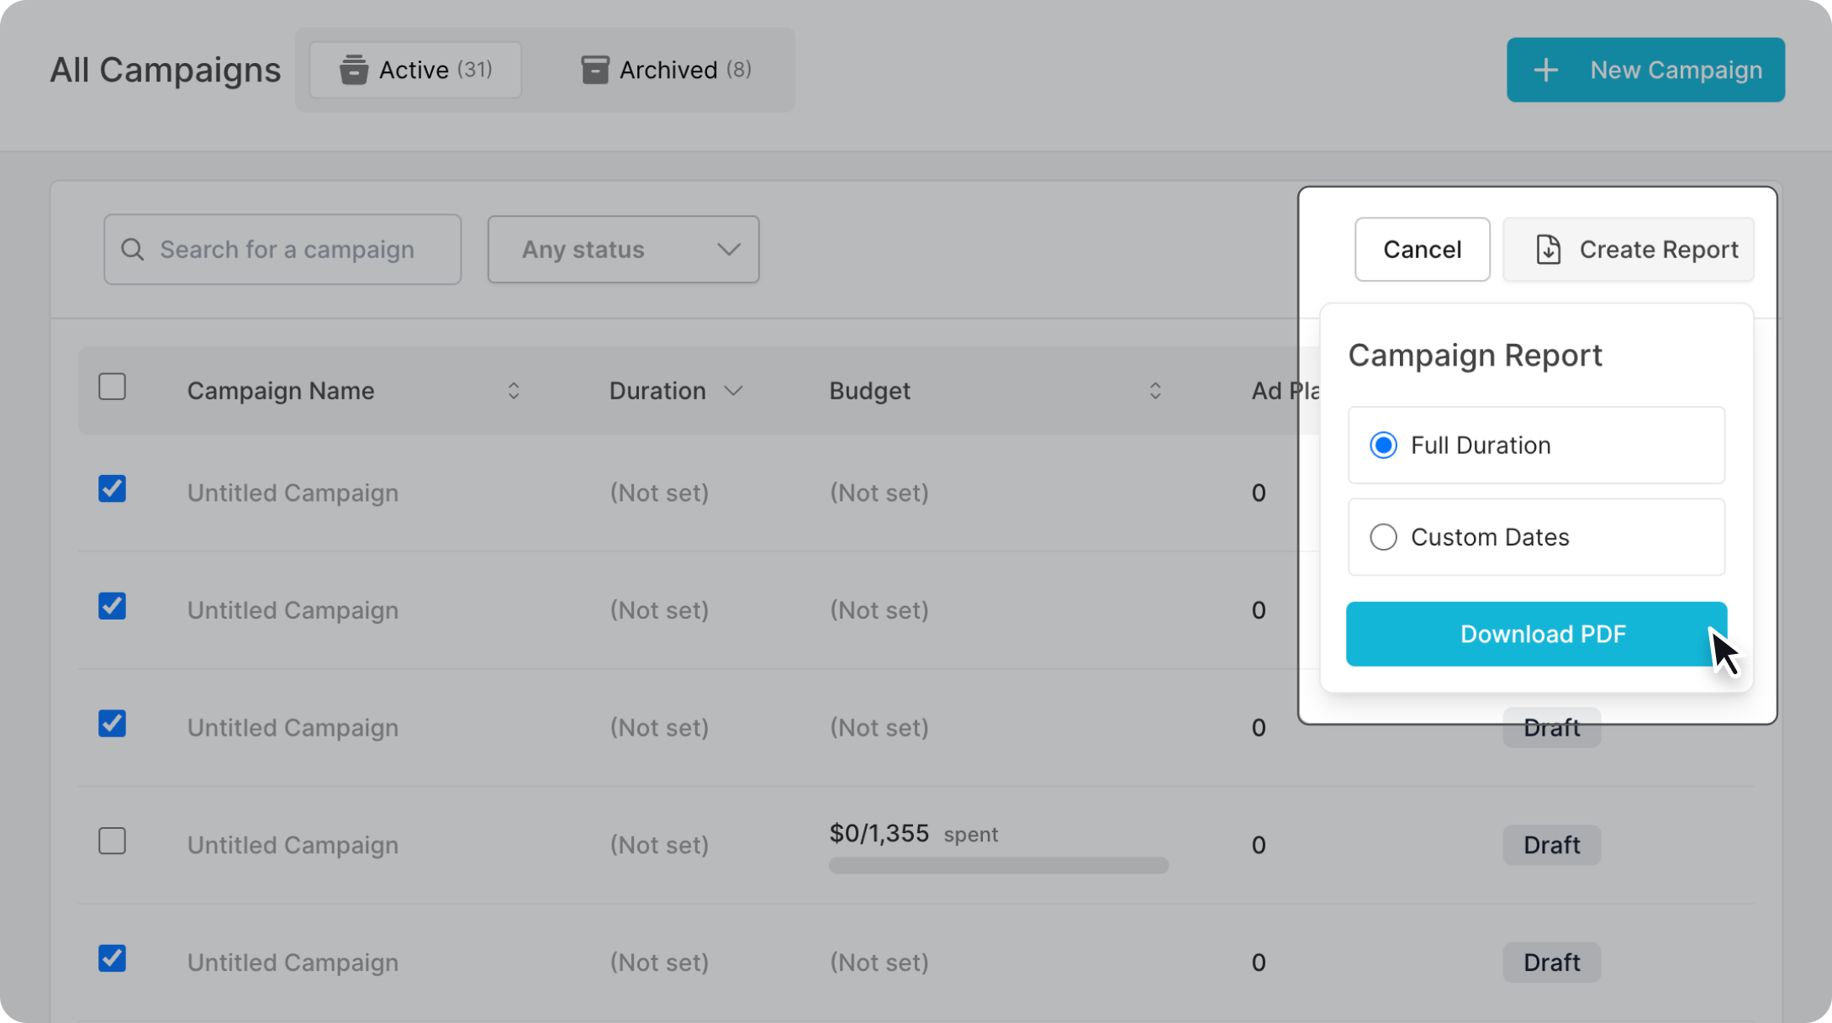Check the unchecked $0/1,355 campaign checkbox

coord(112,841)
